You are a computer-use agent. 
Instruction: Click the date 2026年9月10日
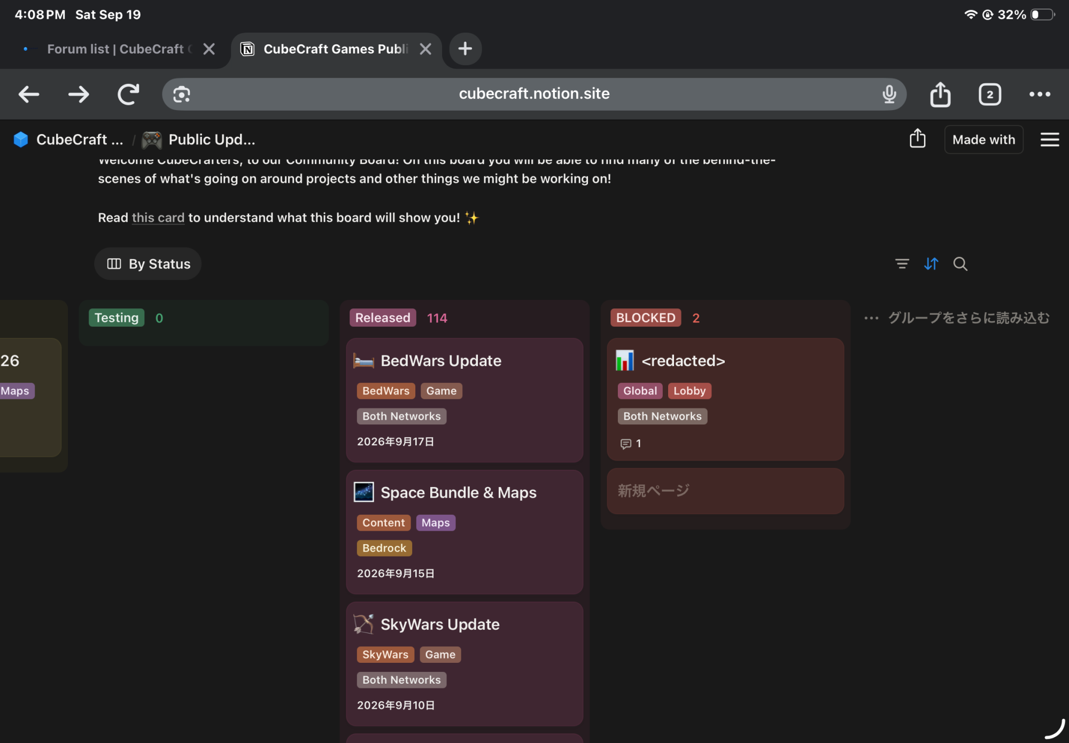(396, 706)
